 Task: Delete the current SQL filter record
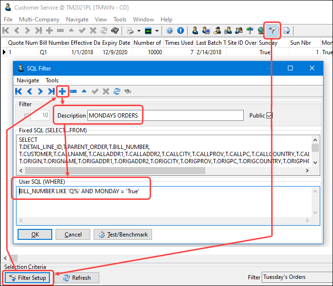click(x=73, y=91)
